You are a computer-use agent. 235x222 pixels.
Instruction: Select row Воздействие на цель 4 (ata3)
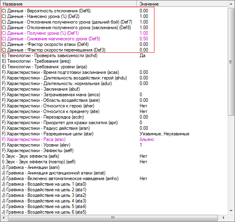114,201
